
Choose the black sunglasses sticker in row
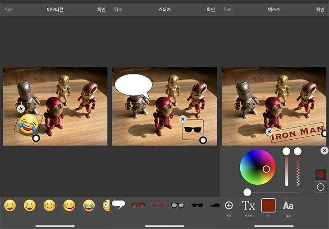(197, 205)
